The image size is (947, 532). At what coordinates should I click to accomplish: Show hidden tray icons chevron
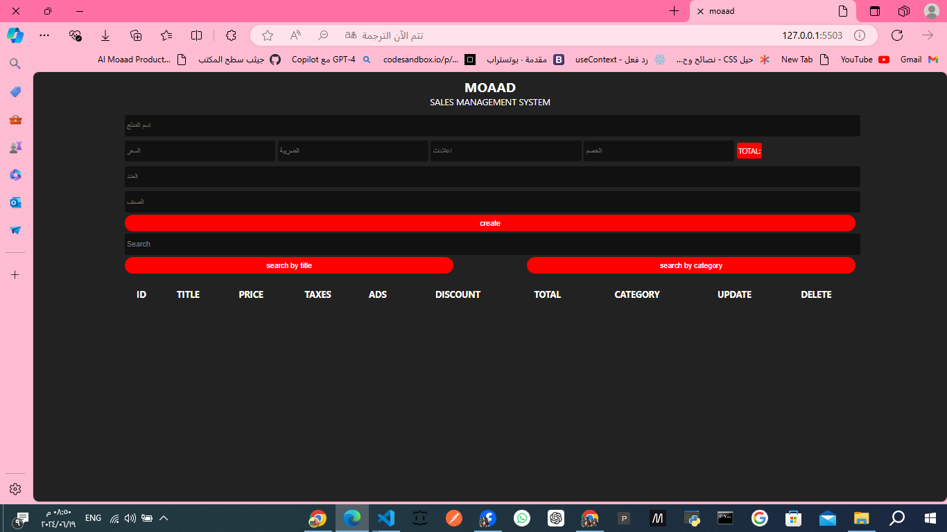(x=164, y=518)
